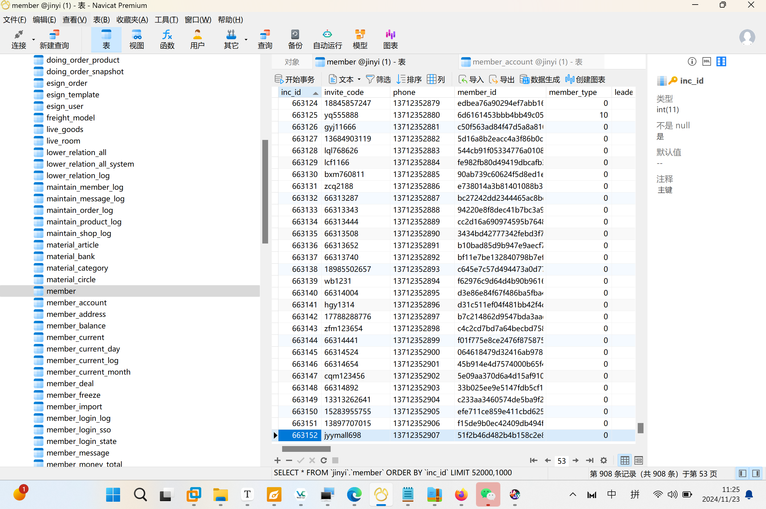Open the Automation (自动运行) toolbar icon
Image resolution: width=766 pixels, height=509 pixels.
coord(327,40)
